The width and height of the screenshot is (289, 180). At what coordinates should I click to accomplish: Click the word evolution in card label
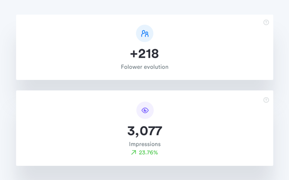pyautogui.click(x=156, y=67)
